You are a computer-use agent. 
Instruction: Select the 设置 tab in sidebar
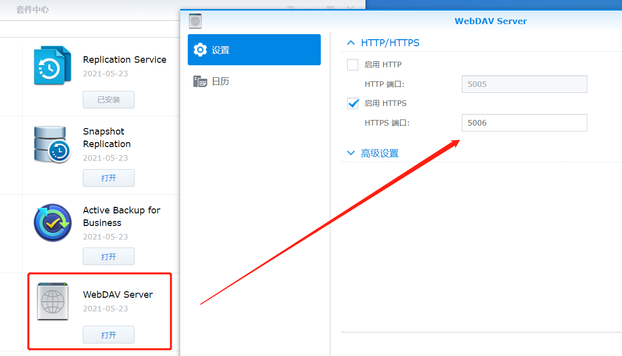click(x=254, y=50)
